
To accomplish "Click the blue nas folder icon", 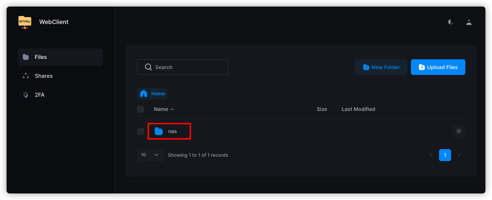I will point(159,131).
